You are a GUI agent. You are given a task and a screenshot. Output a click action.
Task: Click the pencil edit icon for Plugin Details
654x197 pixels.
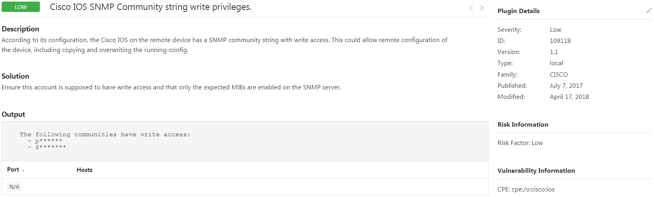pos(649,11)
